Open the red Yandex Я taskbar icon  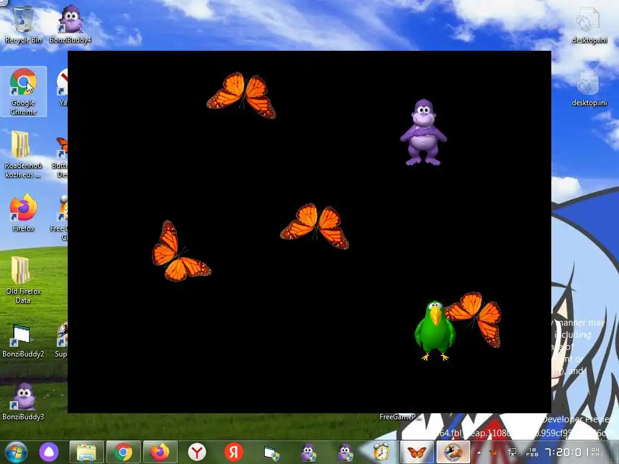point(234,452)
